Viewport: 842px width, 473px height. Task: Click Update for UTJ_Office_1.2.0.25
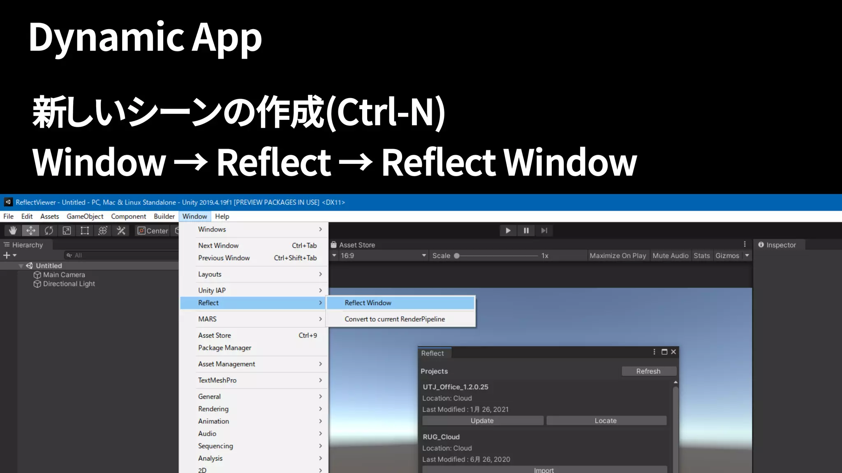pos(482,420)
